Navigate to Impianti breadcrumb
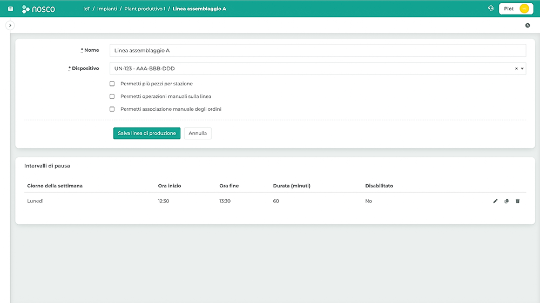The height and width of the screenshot is (303, 540). click(106, 9)
